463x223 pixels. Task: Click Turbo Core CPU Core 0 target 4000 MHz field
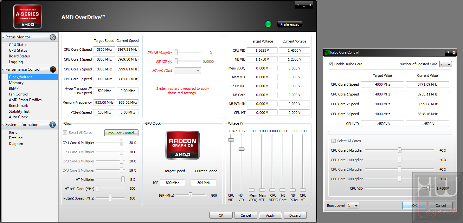383,84
